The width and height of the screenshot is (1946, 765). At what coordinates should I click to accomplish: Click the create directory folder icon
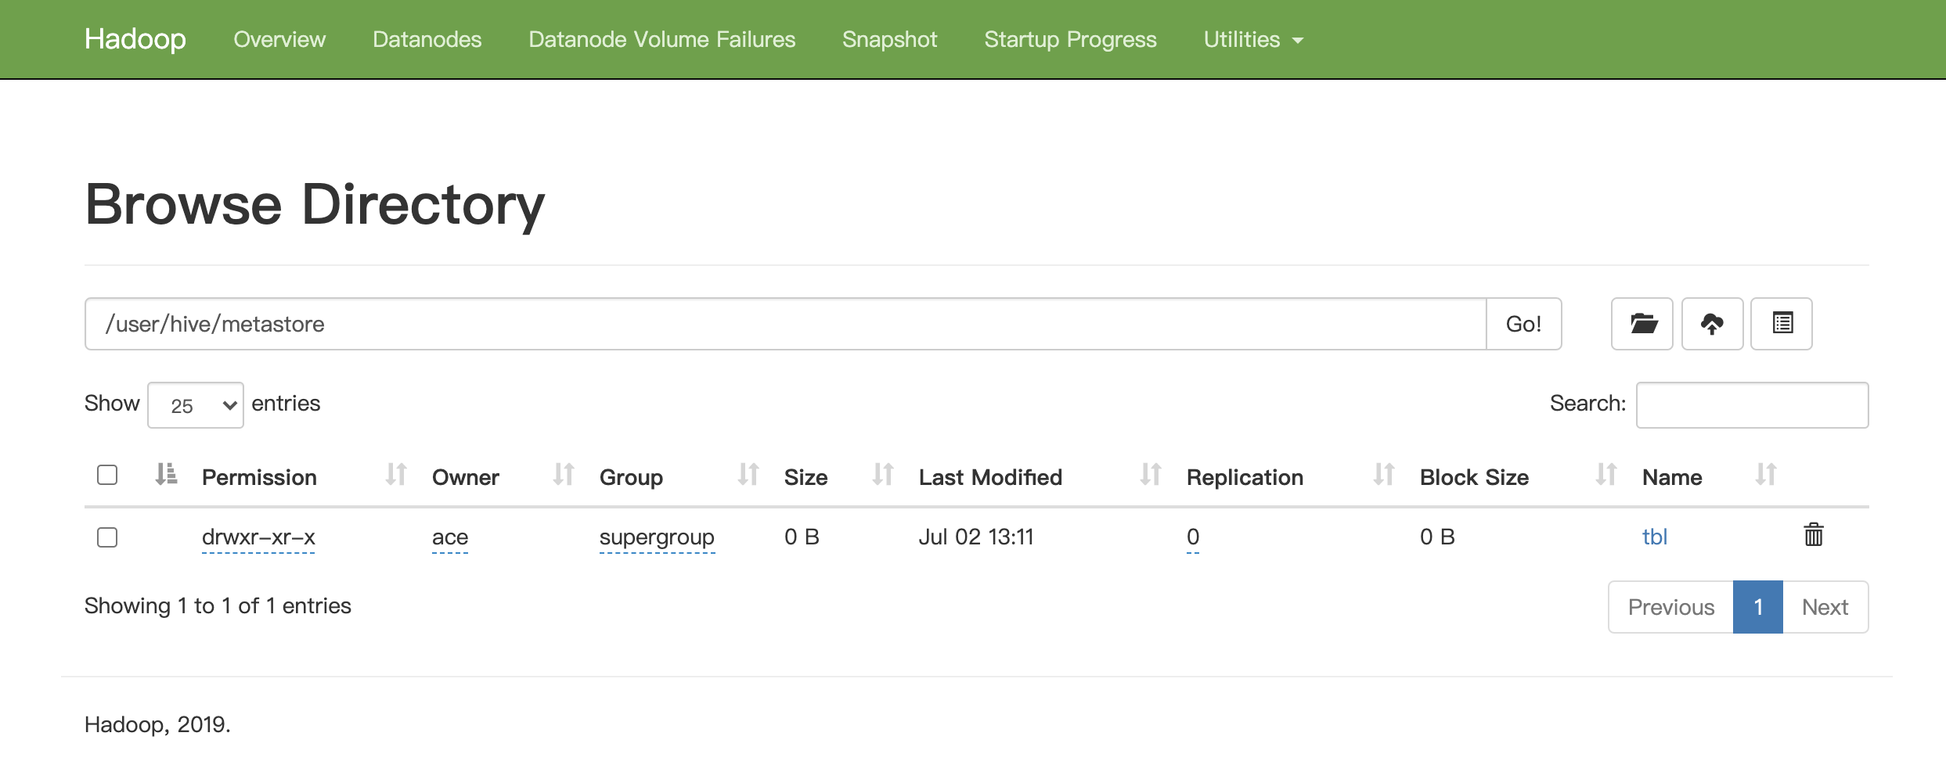pos(1641,324)
